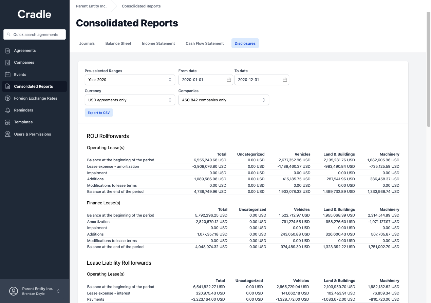Viewport: 431px width, 303px height.
Task: Select the Consolidated Reports sidebar icon
Action: pyautogui.click(x=7, y=86)
